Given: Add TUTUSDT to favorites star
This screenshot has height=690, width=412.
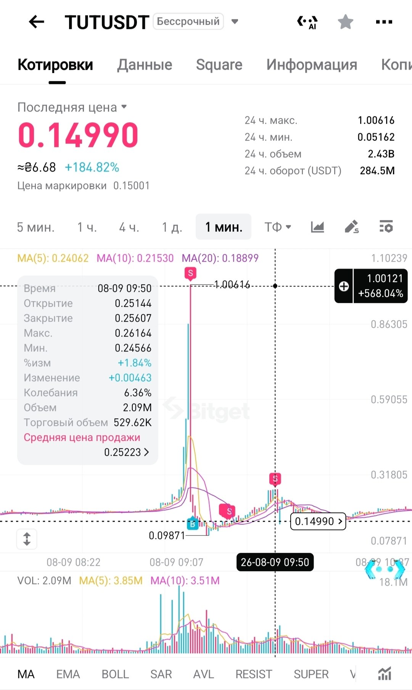Looking at the screenshot, I should [x=346, y=22].
